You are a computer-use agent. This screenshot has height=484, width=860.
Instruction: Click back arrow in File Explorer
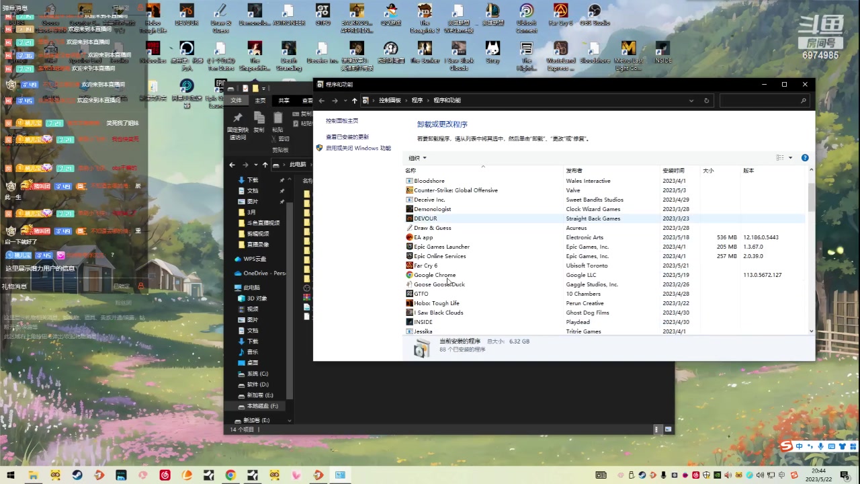pyautogui.click(x=232, y=165)
